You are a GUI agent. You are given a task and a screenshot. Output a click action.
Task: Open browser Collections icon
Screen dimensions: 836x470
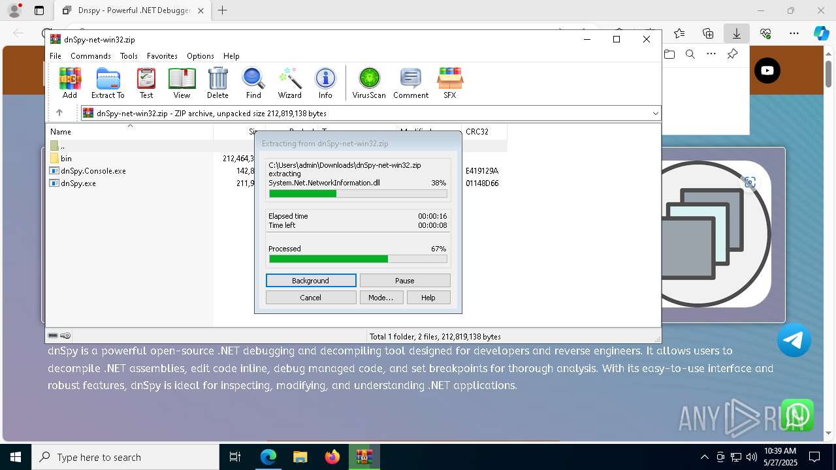click(708, 33)
